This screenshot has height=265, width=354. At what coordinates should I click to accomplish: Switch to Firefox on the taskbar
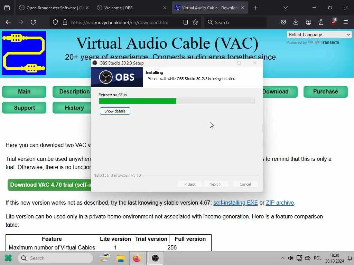pos(136,258)
